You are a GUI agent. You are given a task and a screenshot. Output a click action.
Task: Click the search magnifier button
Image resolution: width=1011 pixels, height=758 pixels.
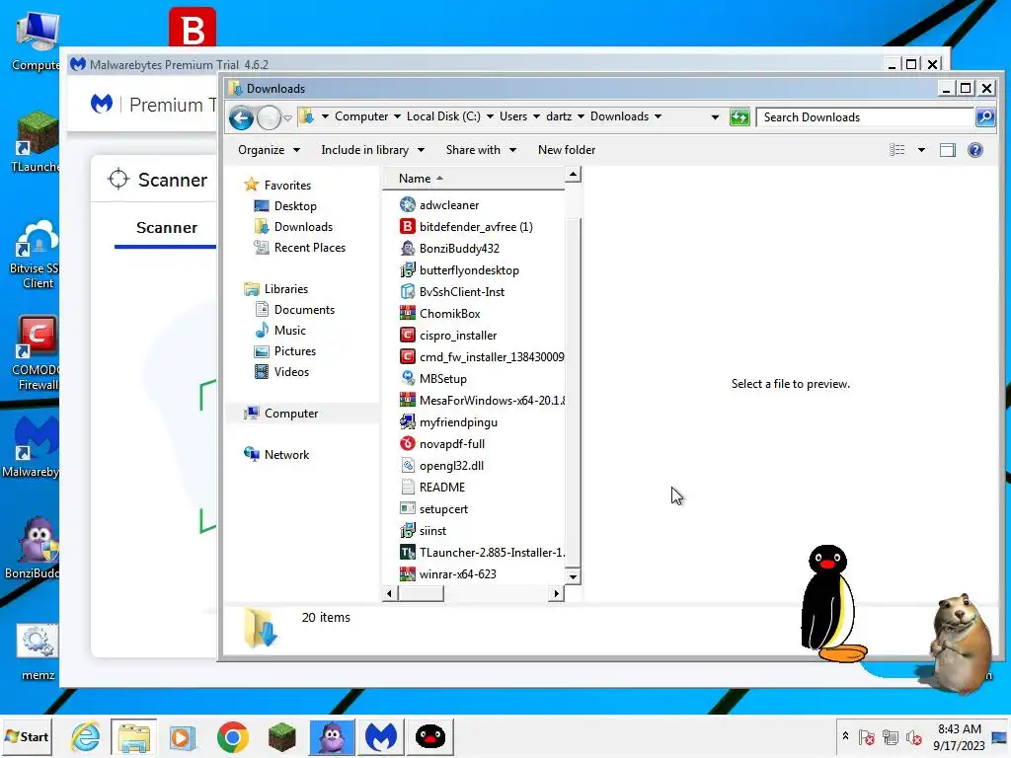[984, 117]
